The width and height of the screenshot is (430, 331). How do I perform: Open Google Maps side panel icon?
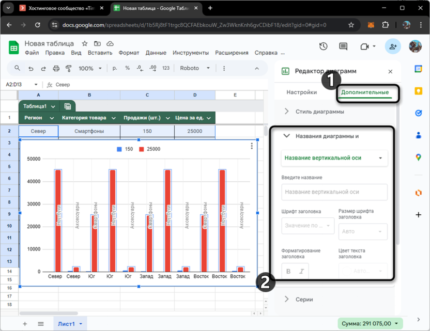pyautogui.click(x=419, y=157)
